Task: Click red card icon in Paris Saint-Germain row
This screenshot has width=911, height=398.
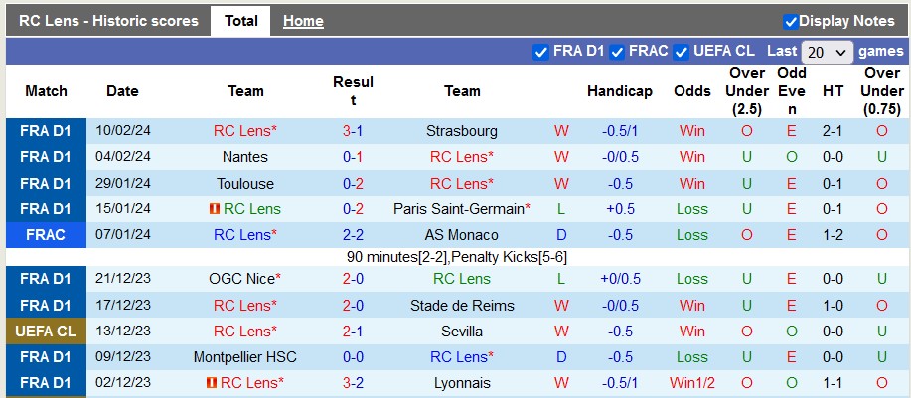Action: (x=214, y=209)
